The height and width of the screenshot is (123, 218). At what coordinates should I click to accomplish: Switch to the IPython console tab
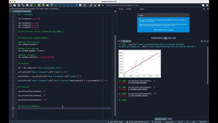pyautogui.click(x=160, y=119)
